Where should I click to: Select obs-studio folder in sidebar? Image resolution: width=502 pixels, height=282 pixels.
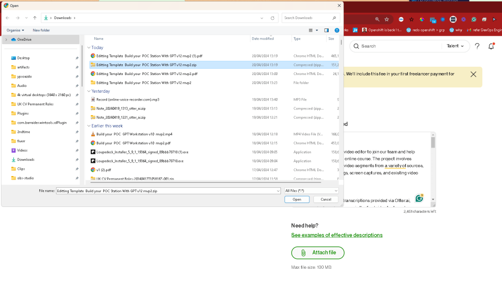[25, 178]
